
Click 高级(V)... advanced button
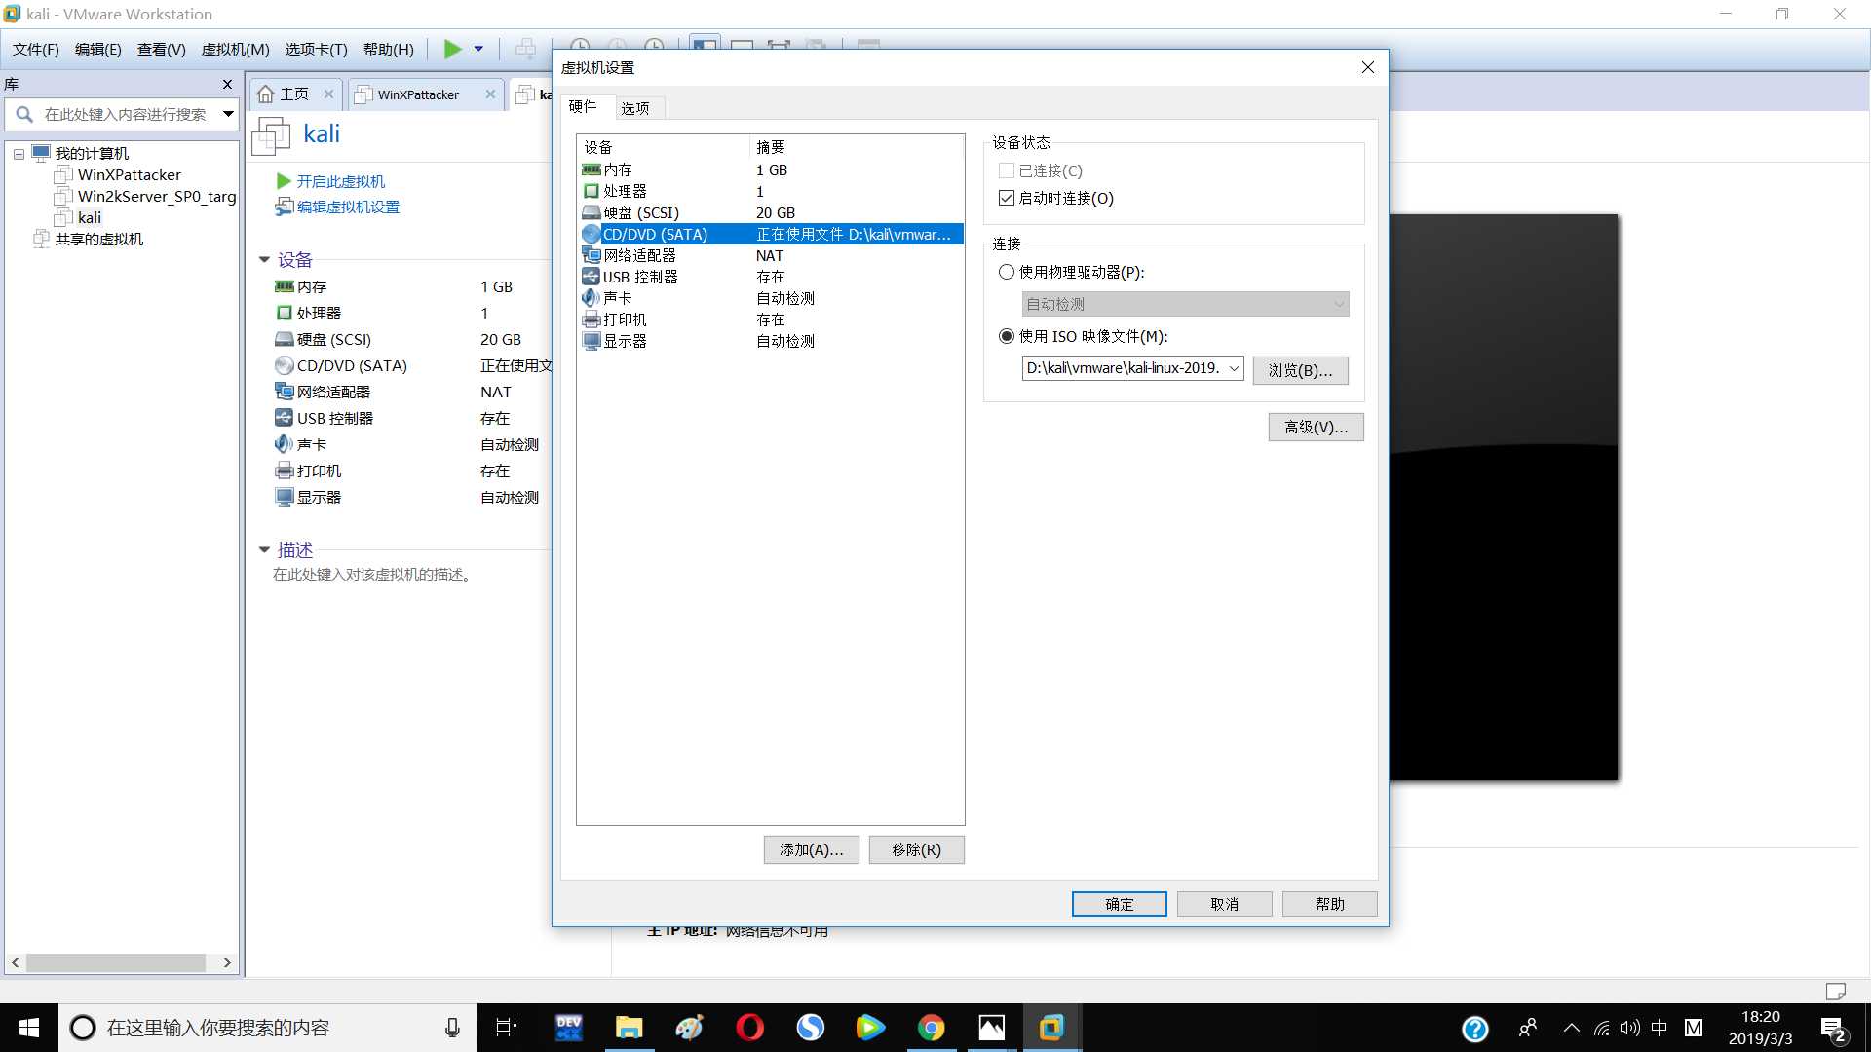point(1316,427)
